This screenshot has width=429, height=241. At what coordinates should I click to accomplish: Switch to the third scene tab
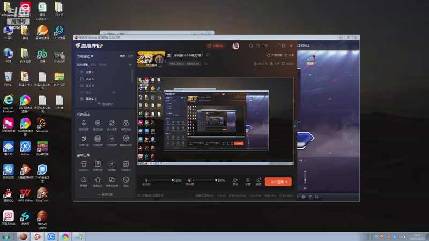click(x=102, y=65)
